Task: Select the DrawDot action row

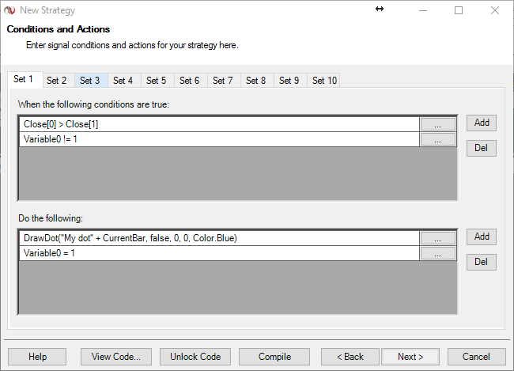Action: pos(219,238)
